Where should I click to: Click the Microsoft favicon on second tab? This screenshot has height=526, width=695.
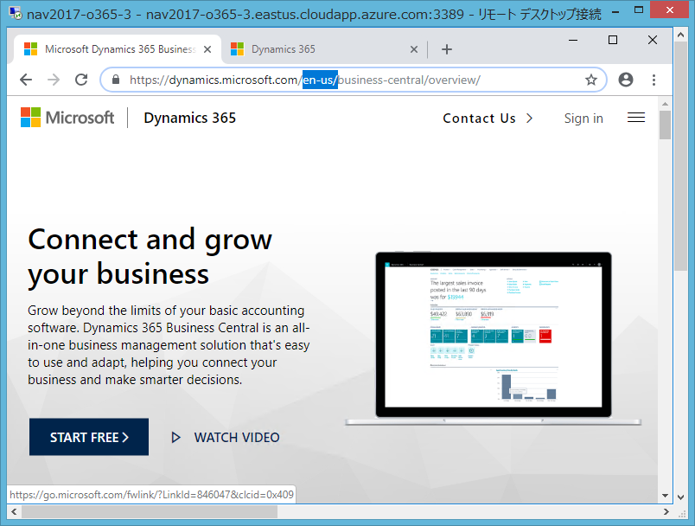click(x=237, y=49)
